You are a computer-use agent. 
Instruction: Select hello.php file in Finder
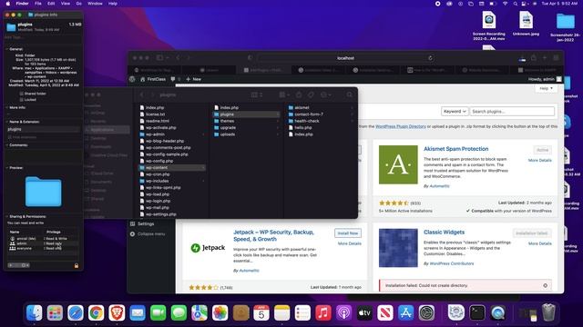click(320, 127)
